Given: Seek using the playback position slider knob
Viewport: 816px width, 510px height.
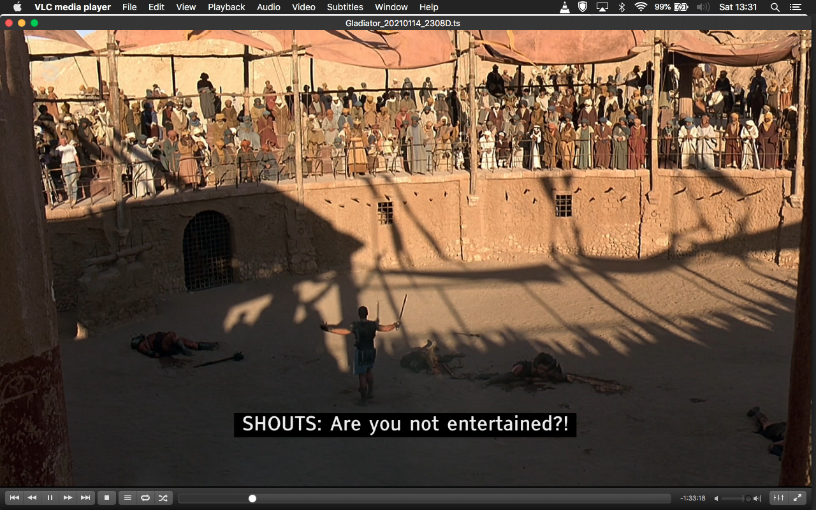Looking at the screenshot, I should [252, 499].
